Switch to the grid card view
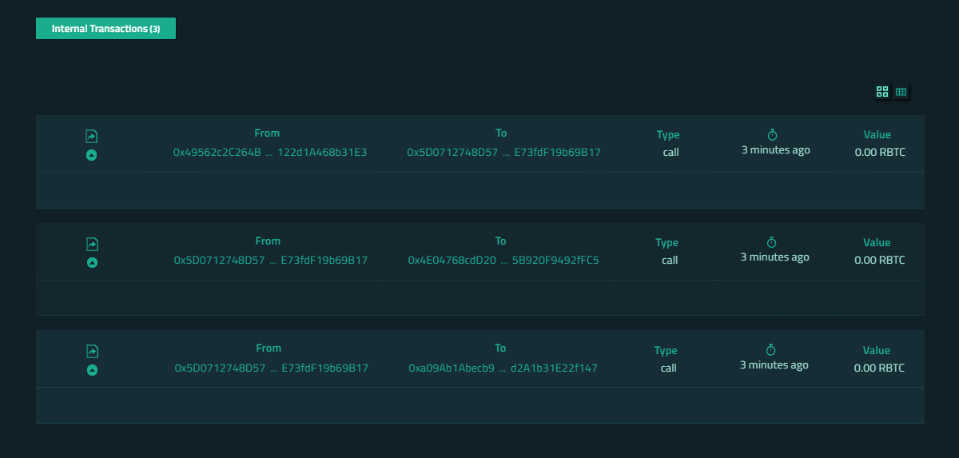Image resolution: width=959 pixels, height=458 pixels. tap(882, 92)
